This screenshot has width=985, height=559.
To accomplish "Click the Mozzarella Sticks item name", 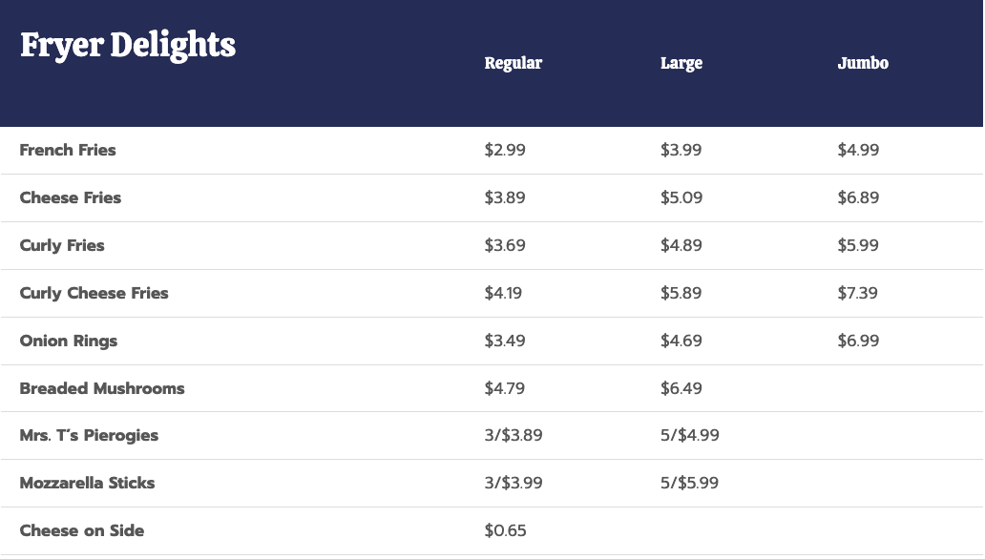I will [87, 483].
